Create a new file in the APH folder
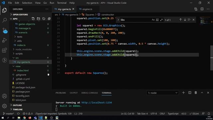This screenshot has width=213, height=120. click(x=33, y=19)
